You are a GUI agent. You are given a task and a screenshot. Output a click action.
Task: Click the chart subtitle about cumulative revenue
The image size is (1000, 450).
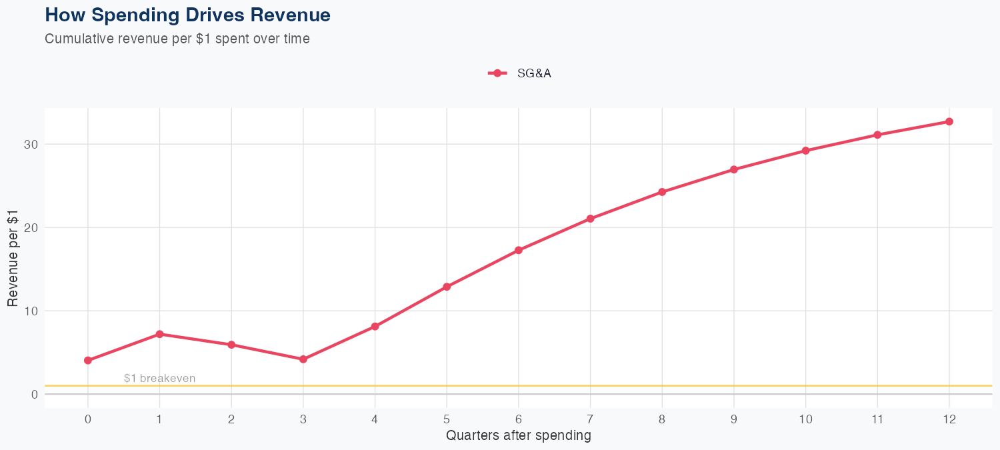point(177,39)
